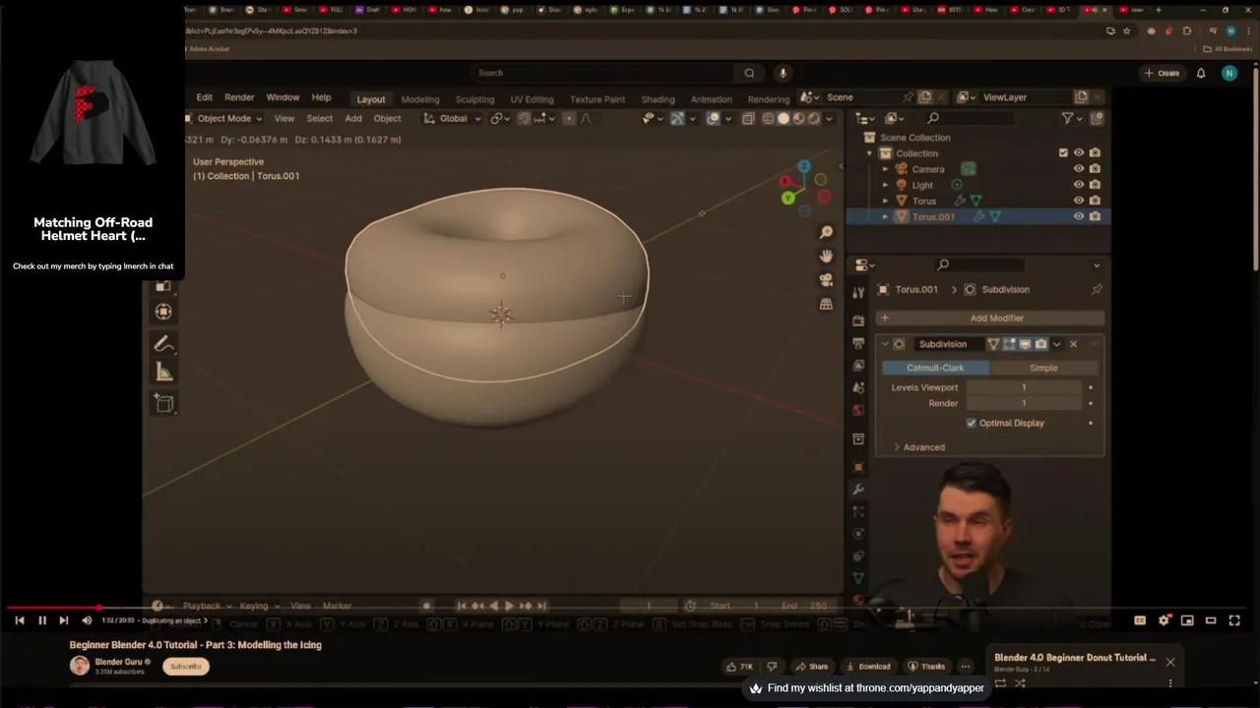Hide Camera in viewport with eye icon
The height and width of the screenshot is (708, 1260).
[x=1079, y=169]
